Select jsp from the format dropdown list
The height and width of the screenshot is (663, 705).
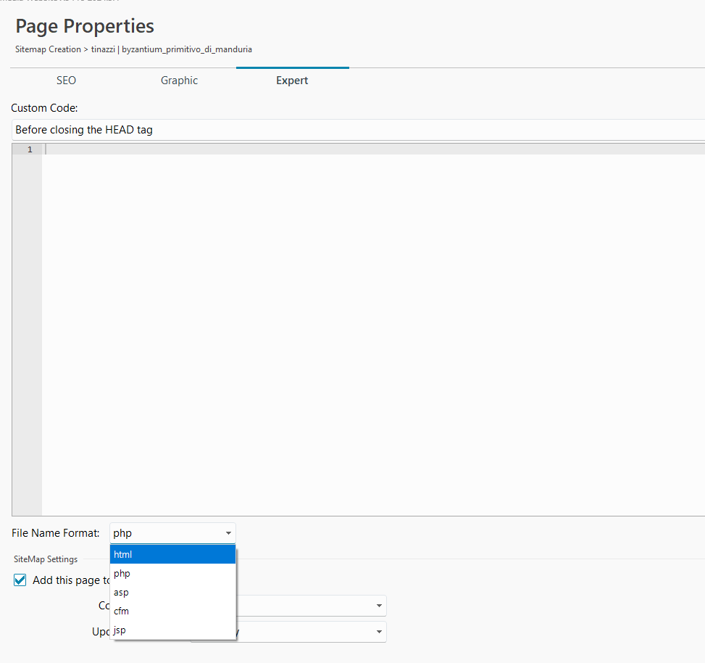(172, 630)
